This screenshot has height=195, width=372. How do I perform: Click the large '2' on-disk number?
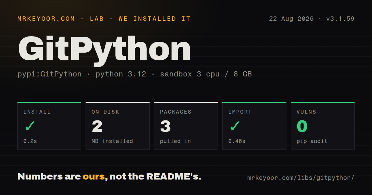[x=97, y=126]
